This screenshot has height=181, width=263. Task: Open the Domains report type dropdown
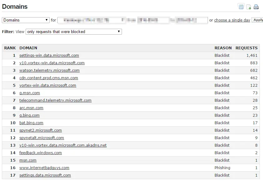pos(26,20)
